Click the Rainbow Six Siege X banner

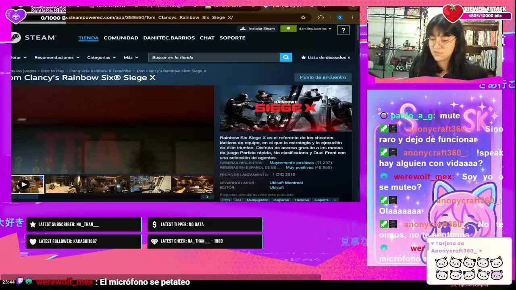click(x=285, y=108)
